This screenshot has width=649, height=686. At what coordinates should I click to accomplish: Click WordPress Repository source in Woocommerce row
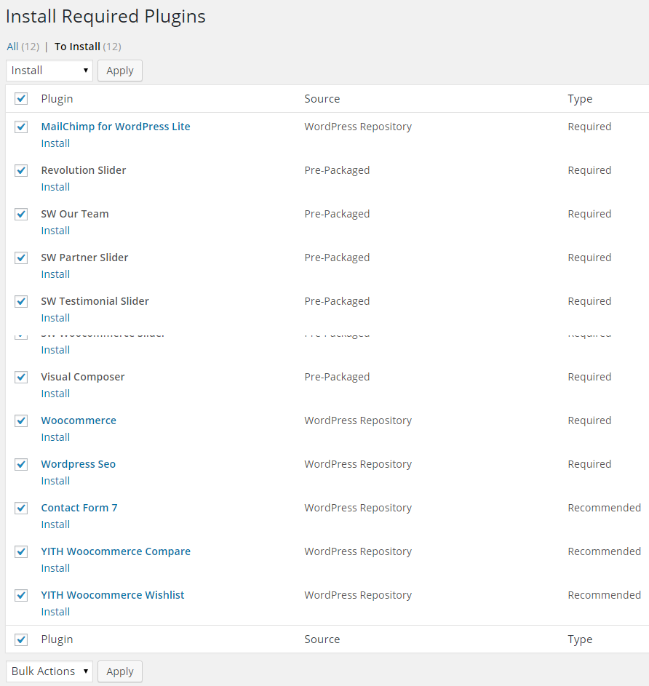click(358, 420)
